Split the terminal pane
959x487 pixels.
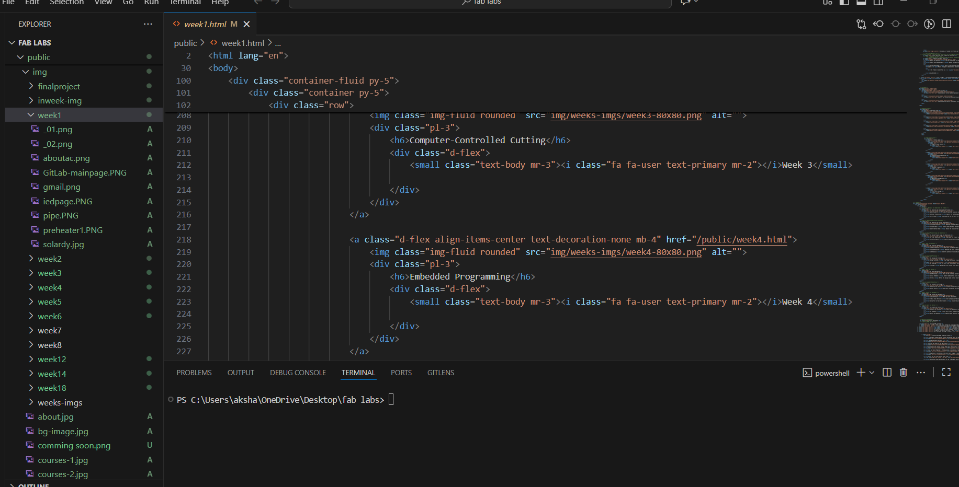[x=887, y=373]
